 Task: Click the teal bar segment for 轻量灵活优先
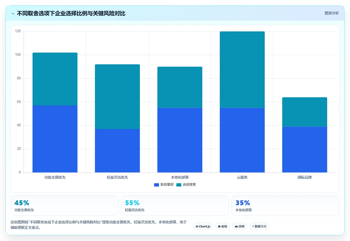[117, 97]
